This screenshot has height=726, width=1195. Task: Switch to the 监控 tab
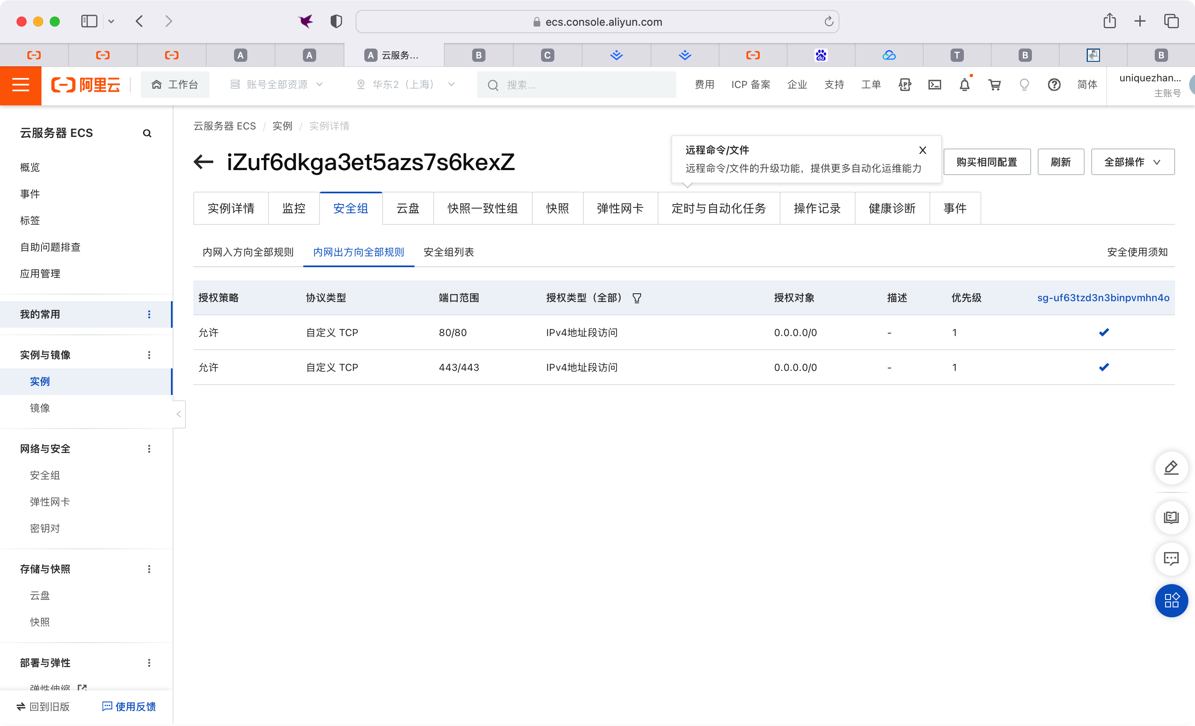tap(294, 208)
